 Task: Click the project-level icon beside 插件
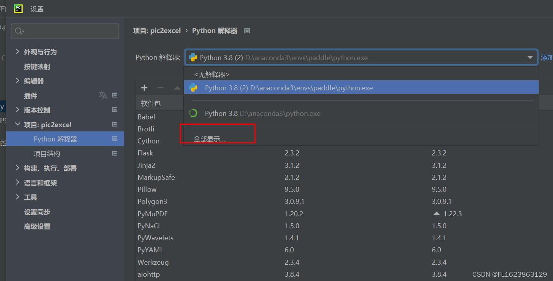(x=115, y=95)
